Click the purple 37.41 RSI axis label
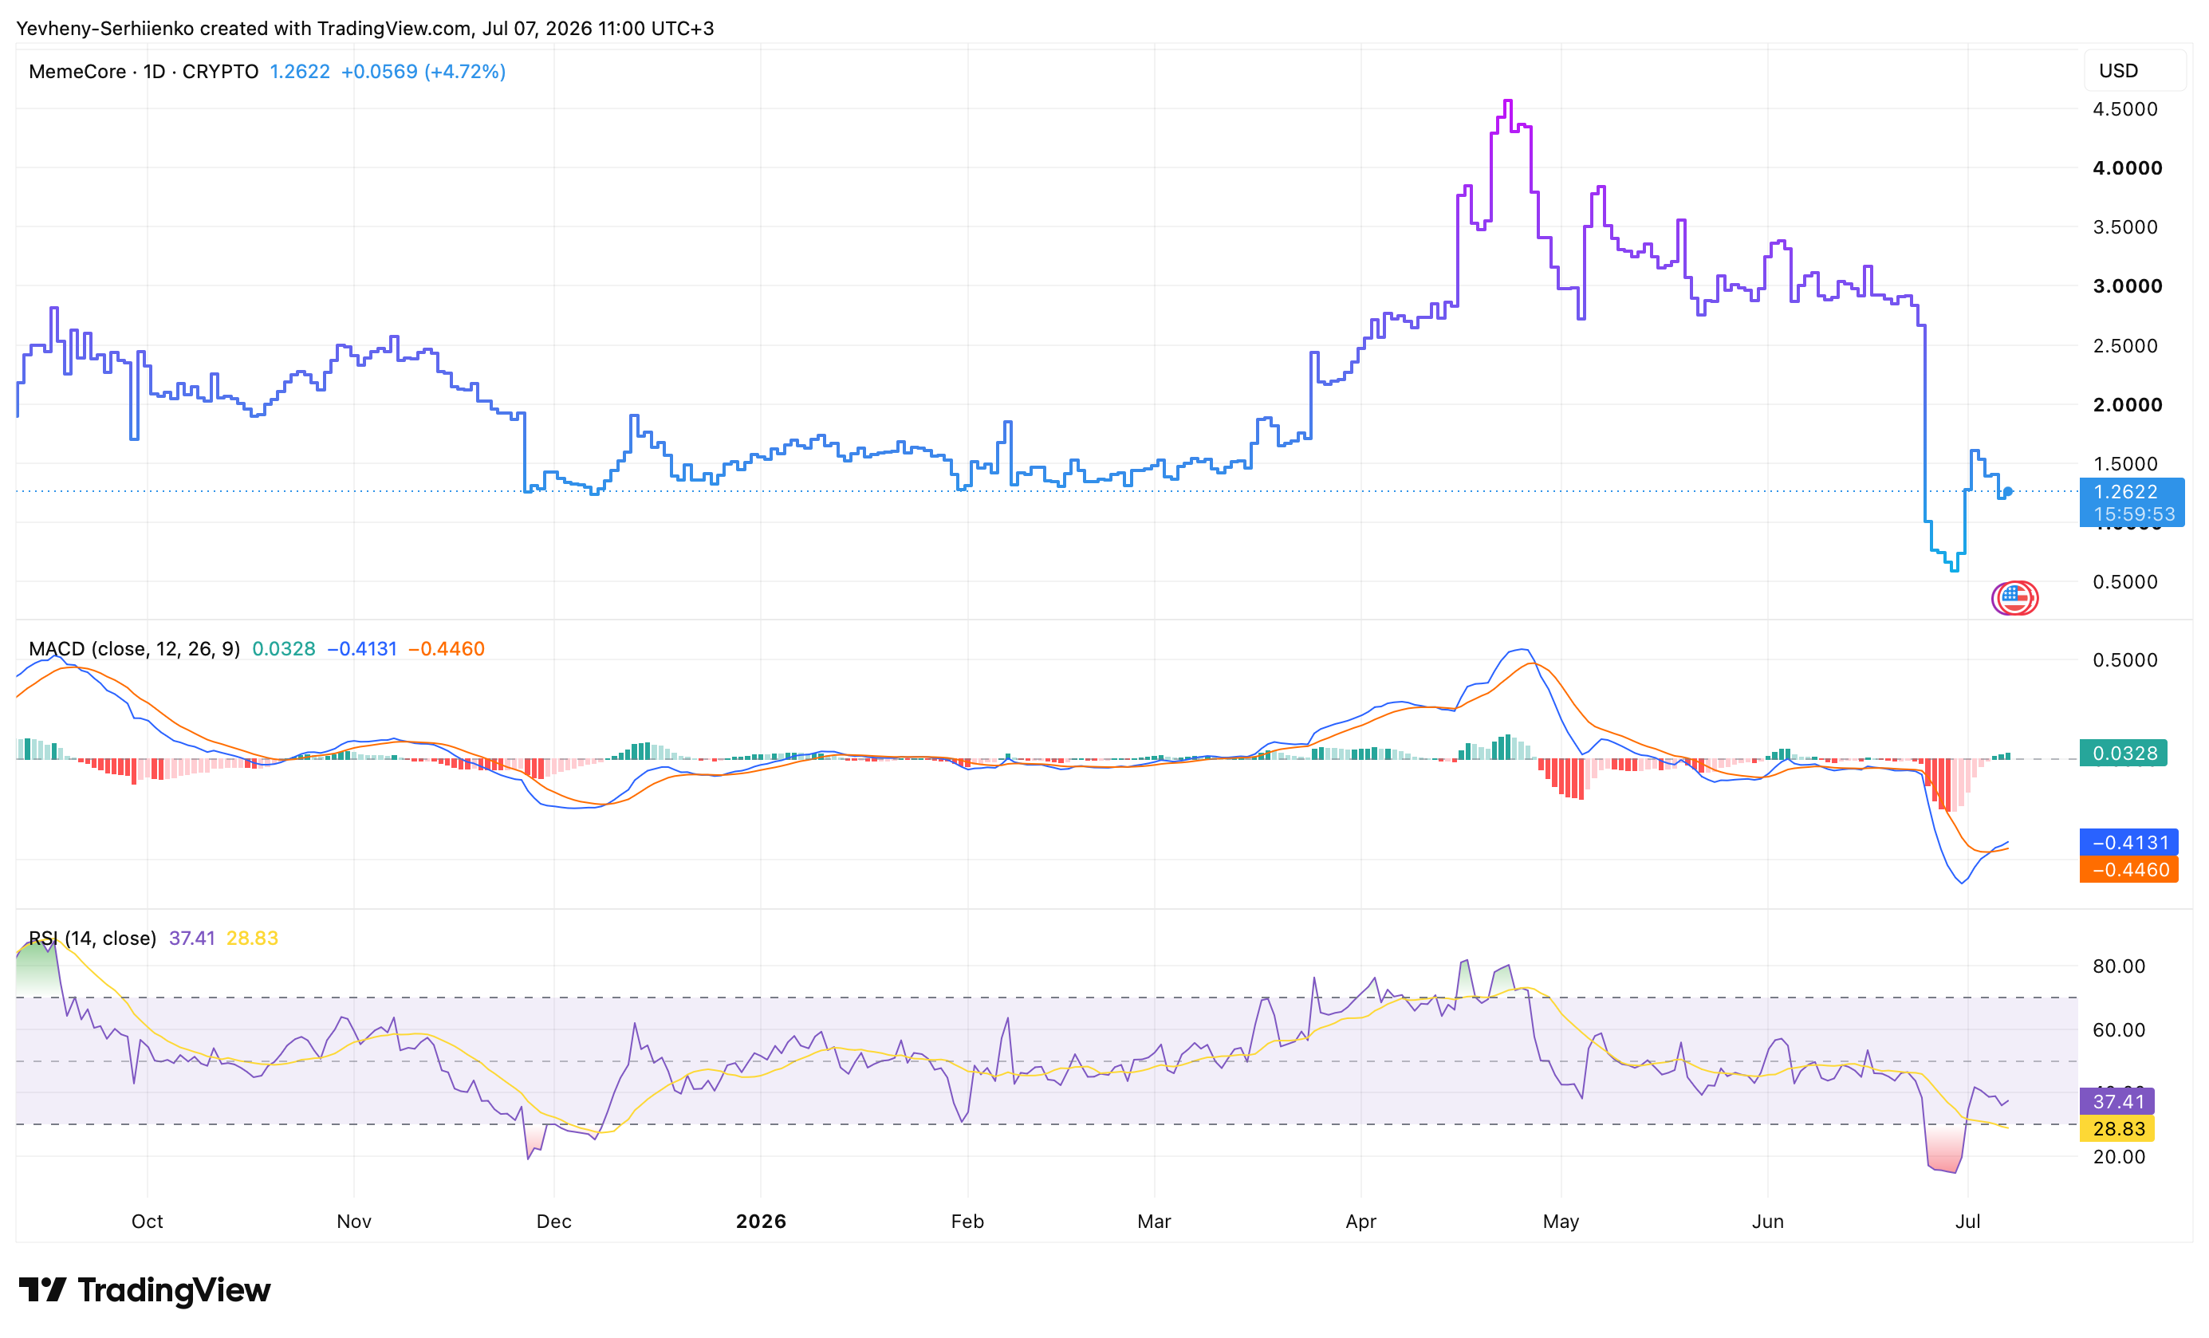 coord(2116,1101)
